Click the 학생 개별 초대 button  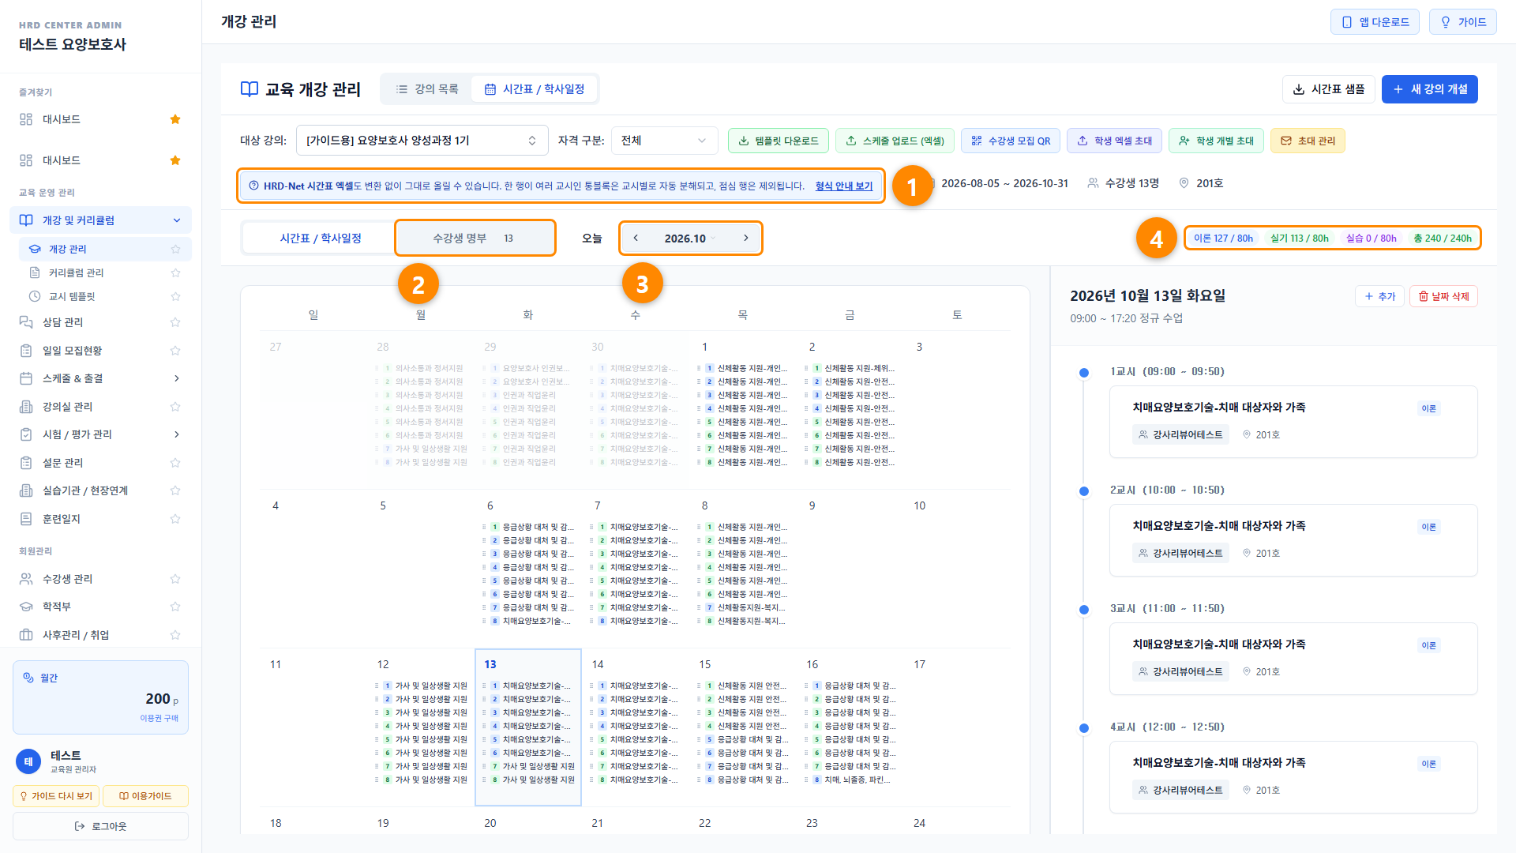(x=1216, y=141)
